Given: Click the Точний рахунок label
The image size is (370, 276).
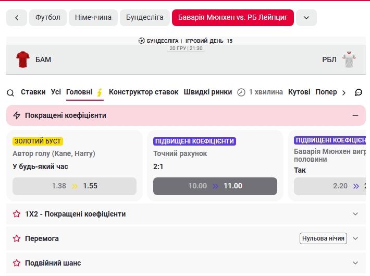Looking at the screenshot, I should tap(180, 153).
